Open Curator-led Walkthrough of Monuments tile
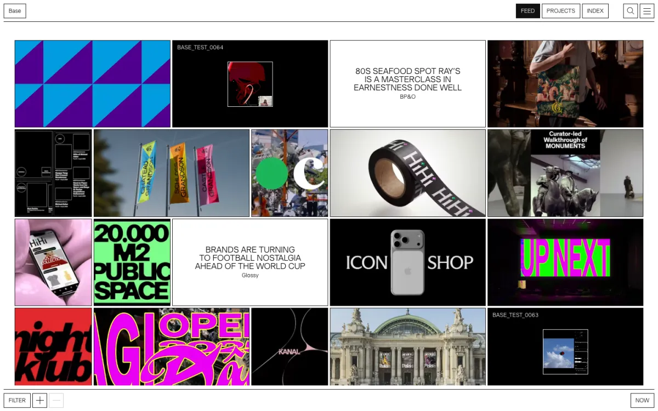The height and width of the screenshot is (411, 658). tap(565, 173)
